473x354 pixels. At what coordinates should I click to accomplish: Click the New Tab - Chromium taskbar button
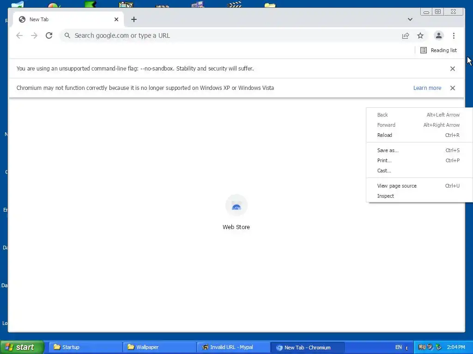[x=307, y=348]
